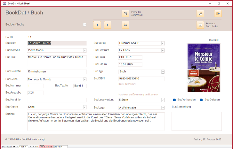Image resolution: width=233 pixels, height=149 pixels.
Task: Click the exit form door icon
Action: click(218, 13)
